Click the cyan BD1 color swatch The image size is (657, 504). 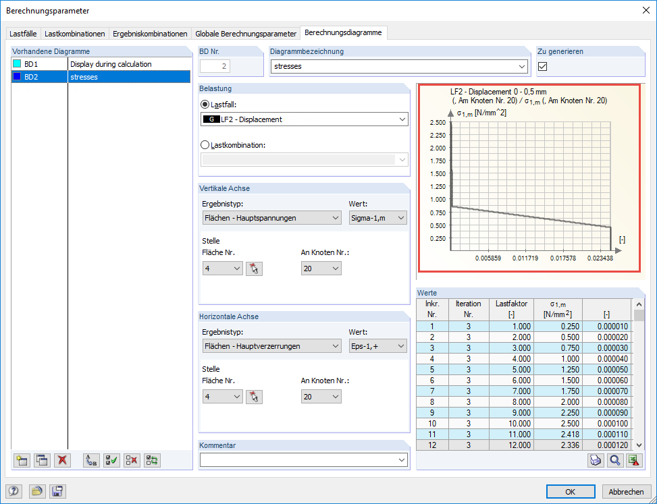pos(17,64)
